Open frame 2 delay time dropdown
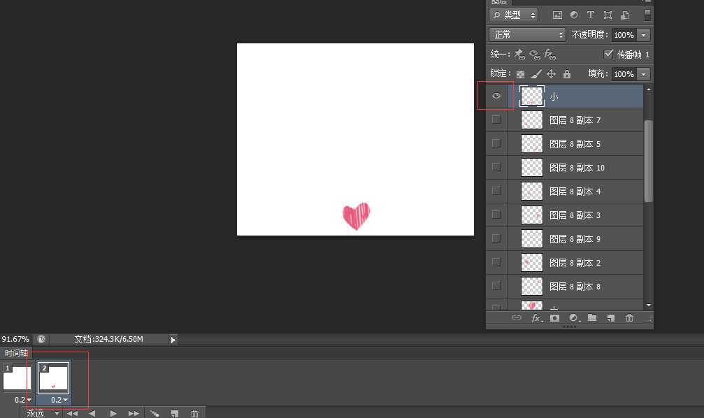This screenshot has width=704, height=418. tap(60, 400)
